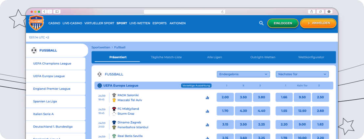Select Kein Tor odds 9.50
The width and height of the screenshot is (364, 139).
pos(302,97)
